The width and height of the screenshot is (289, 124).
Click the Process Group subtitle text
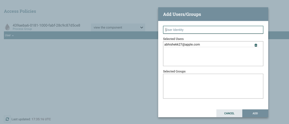(x=22, y=29)
